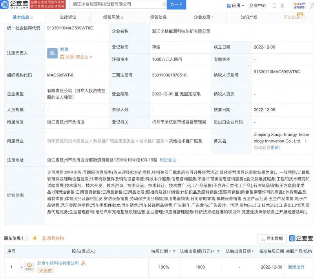Screen dimensions: 314x278
Task: Sort by 认缴出资日期 column
Action: [x=252, y=251]
